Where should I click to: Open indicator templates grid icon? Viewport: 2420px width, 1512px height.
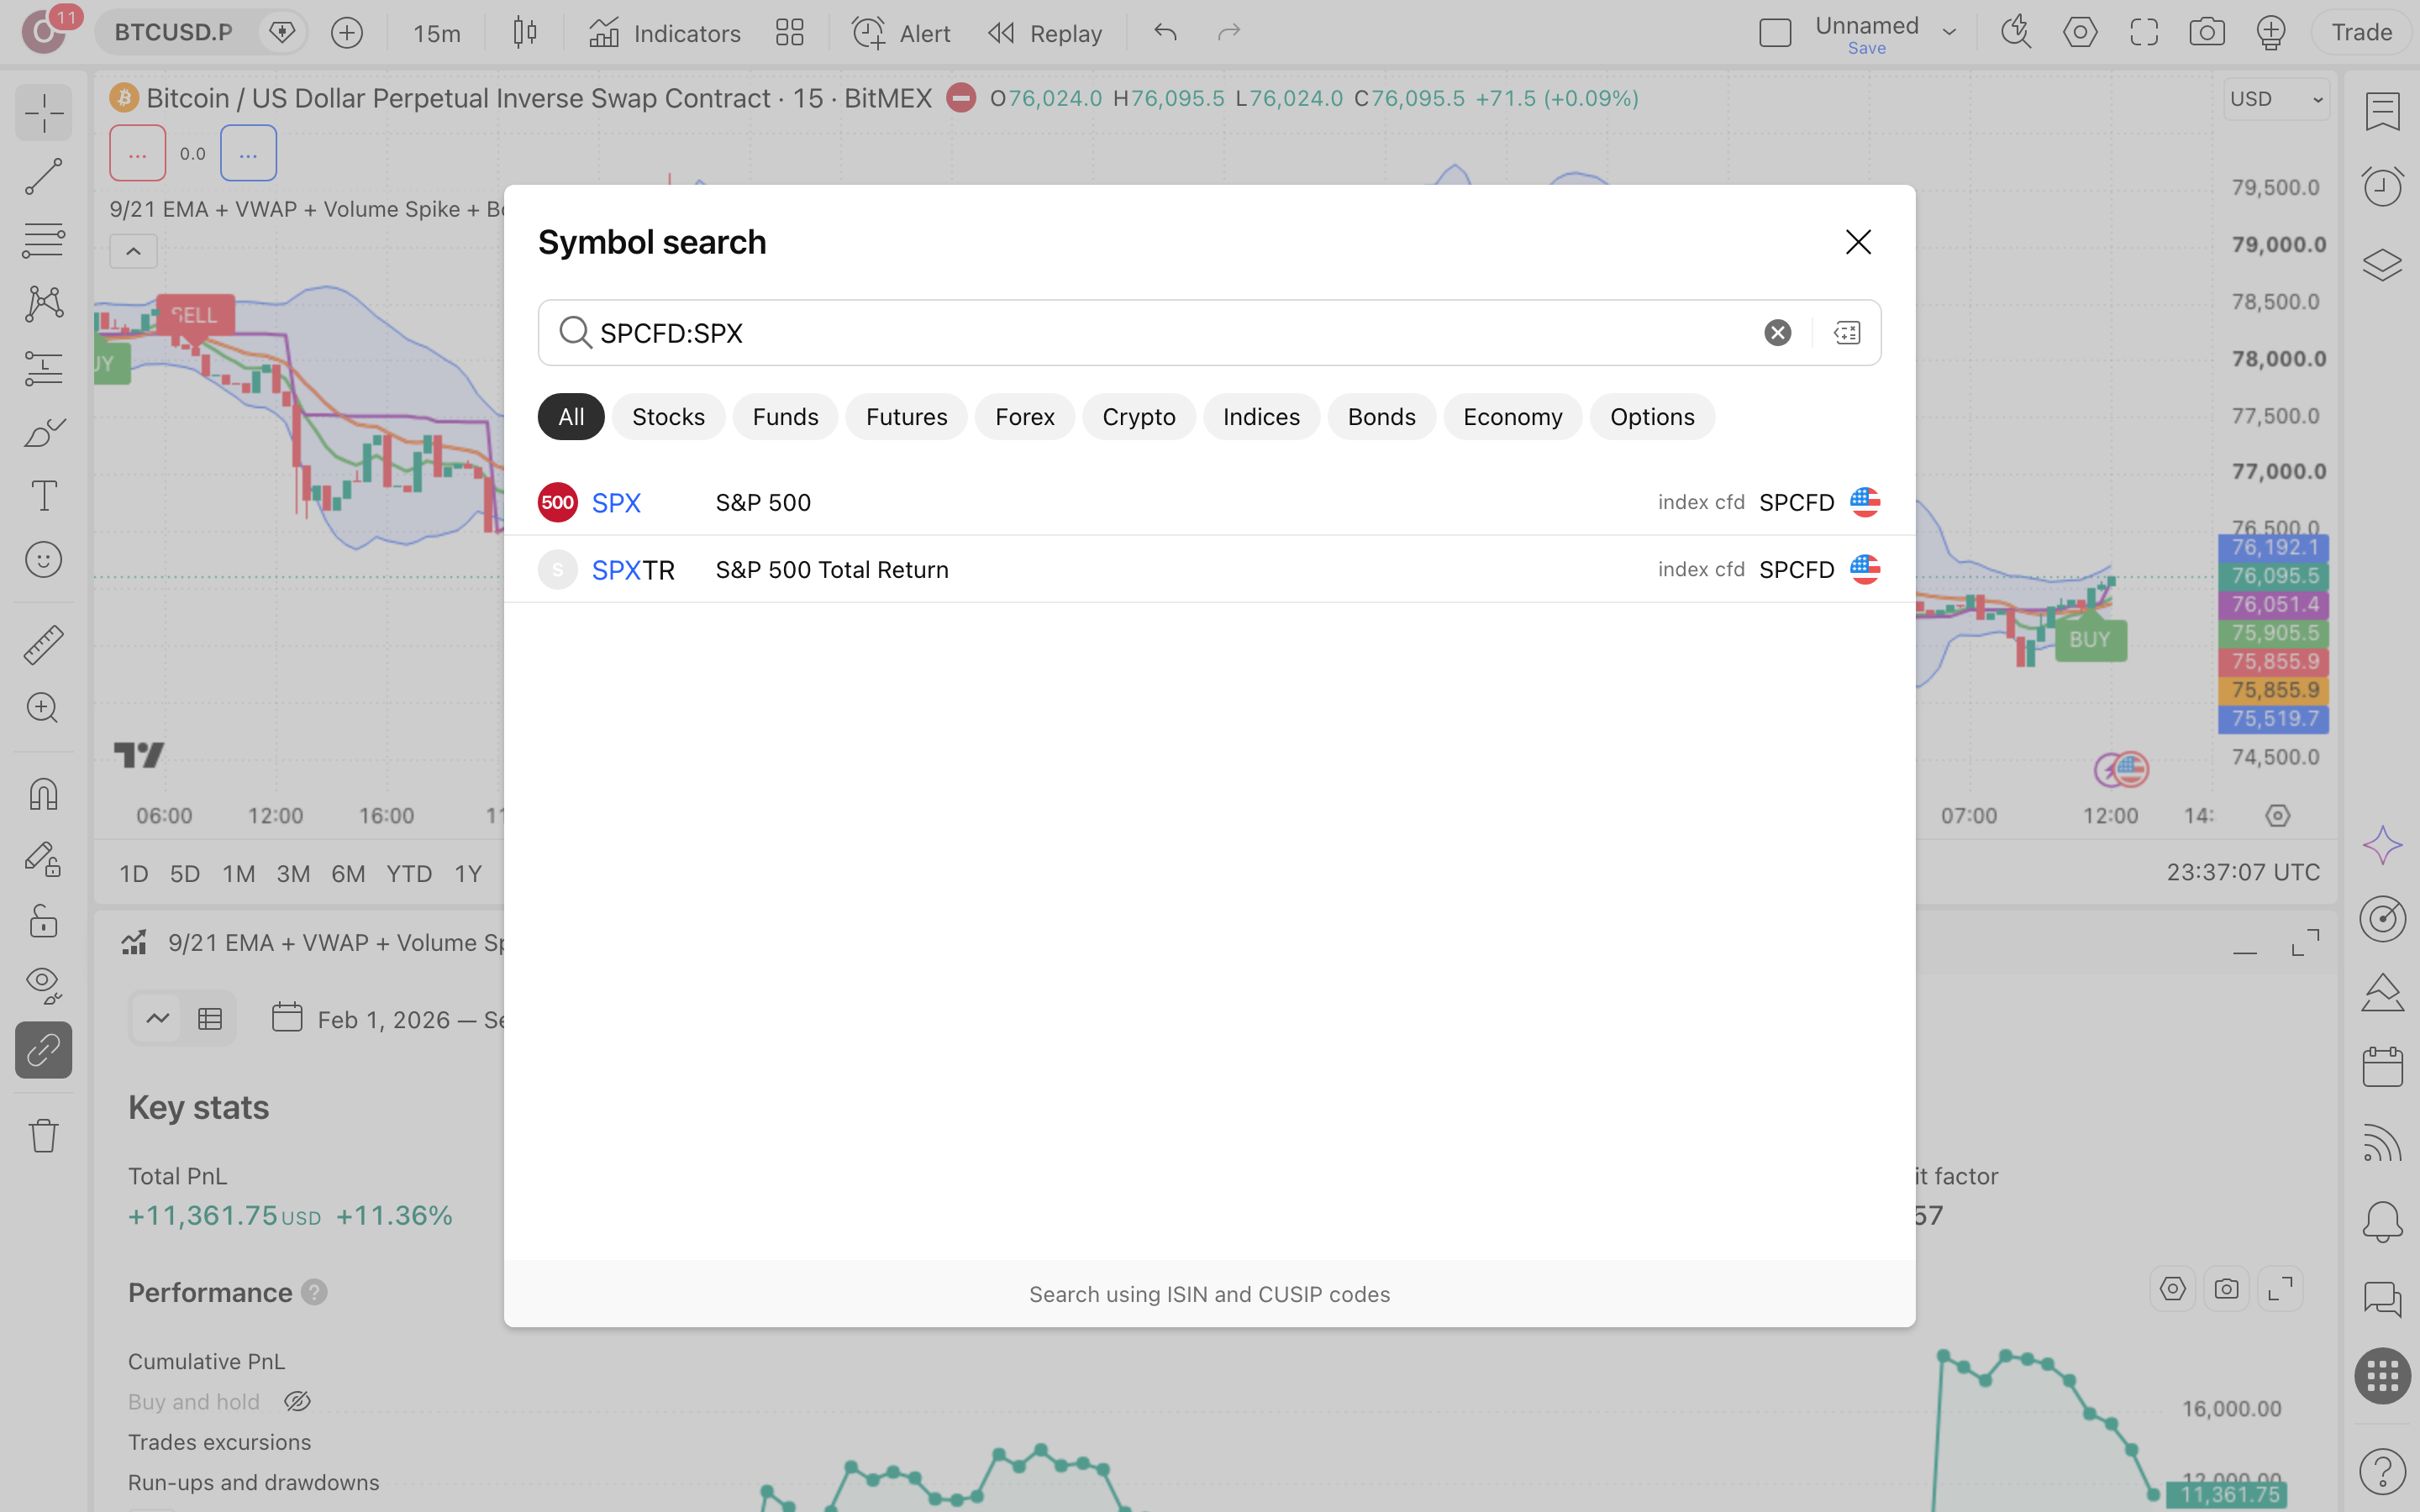(x=789, y=33)
